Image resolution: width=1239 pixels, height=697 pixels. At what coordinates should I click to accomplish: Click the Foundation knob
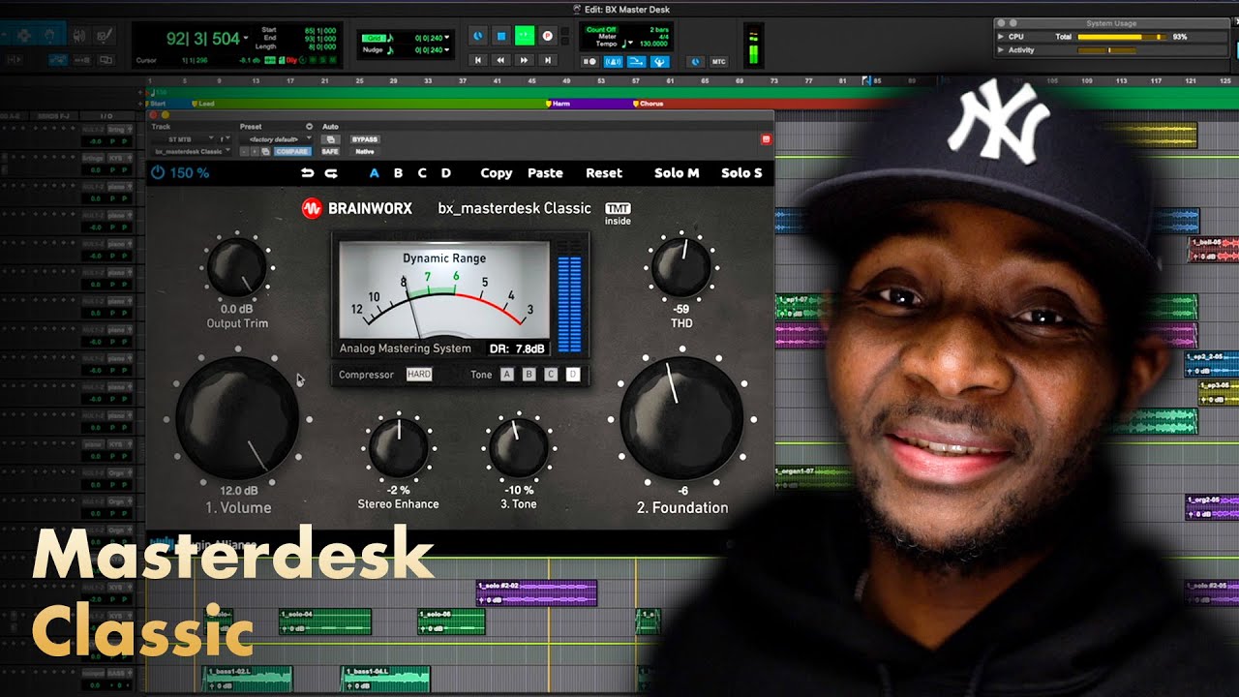tap(681, 417)
